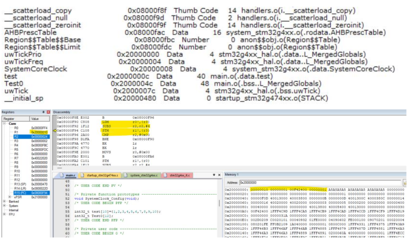Image resolution: width=407 pixels, height=241 pixels.
Task: Click memory row address 0x200000A0:
Action: point(236,211)
